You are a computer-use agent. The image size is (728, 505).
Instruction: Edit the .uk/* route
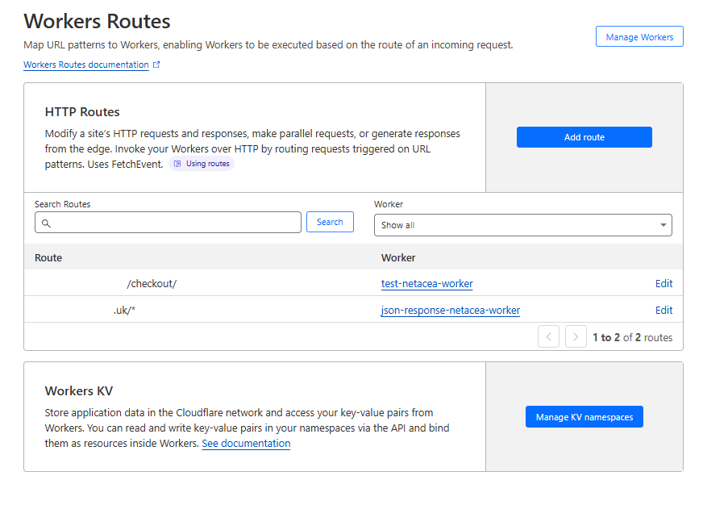[664, 311]
